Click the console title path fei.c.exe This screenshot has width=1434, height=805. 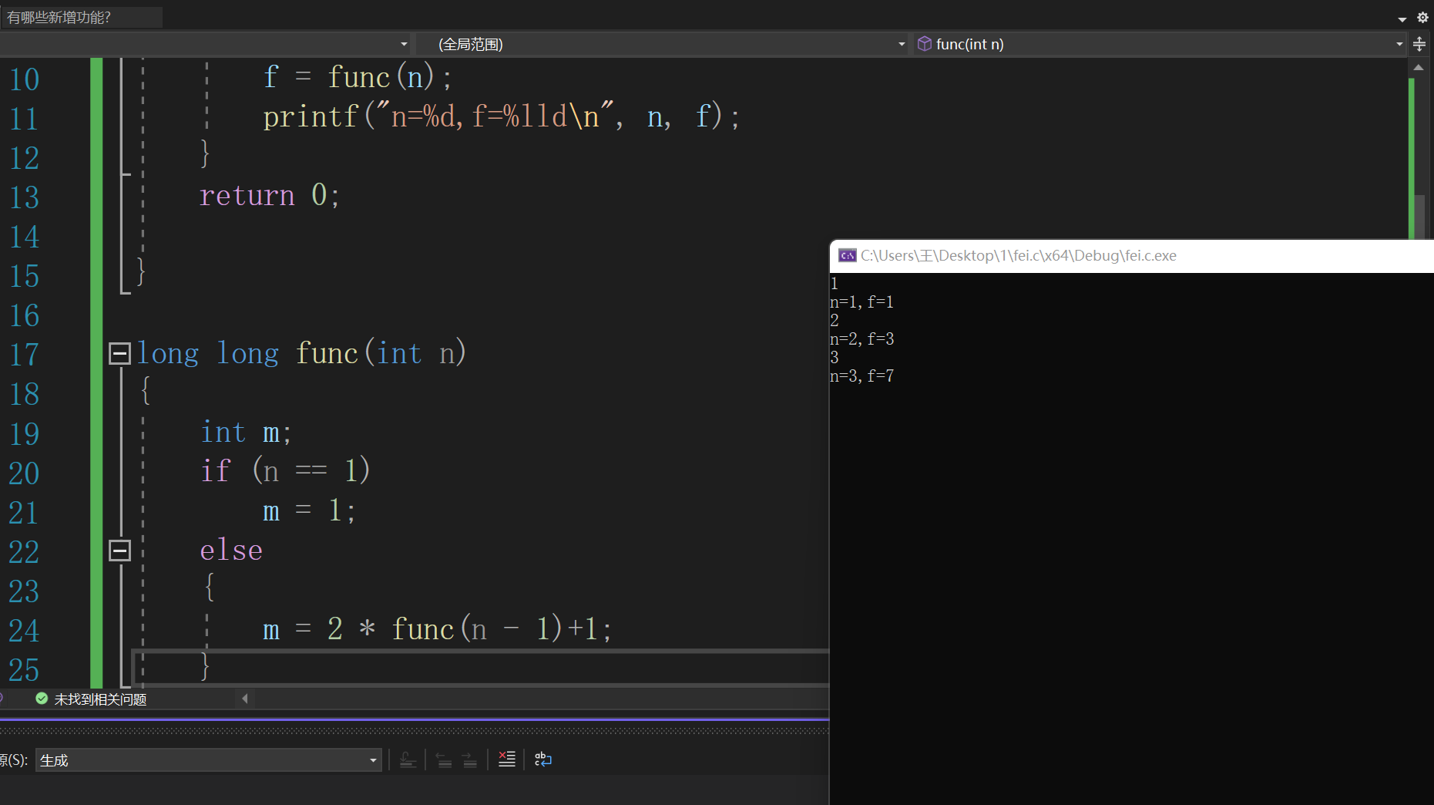click(x=1019, y=255)
